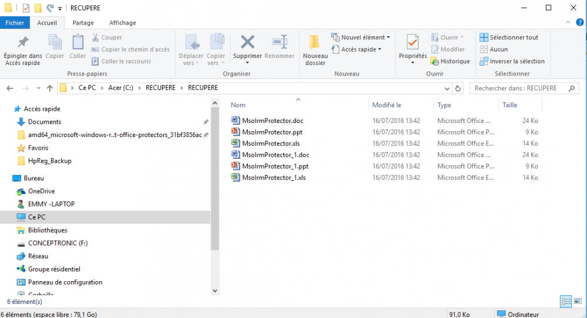Click the Supprimer delete icon

pos(247,43)
